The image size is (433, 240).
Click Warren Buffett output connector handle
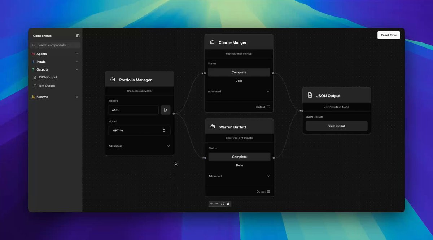click(x=274, y=158)
